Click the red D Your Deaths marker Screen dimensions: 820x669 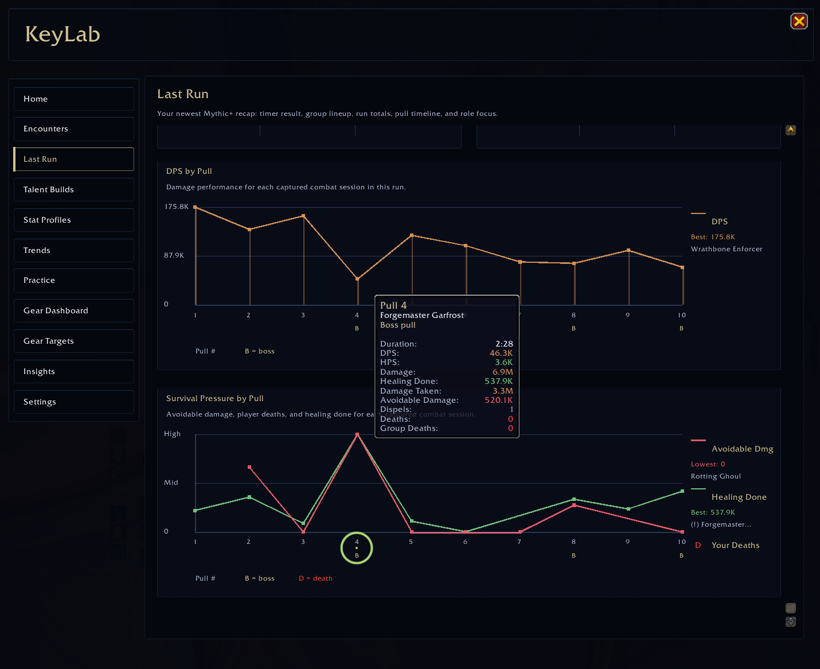pyautogui.click(x=698, y=545)
